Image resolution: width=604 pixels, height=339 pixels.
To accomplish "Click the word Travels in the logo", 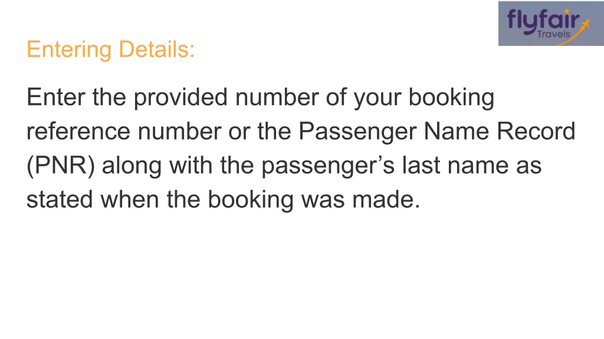I will coord(553,34).
